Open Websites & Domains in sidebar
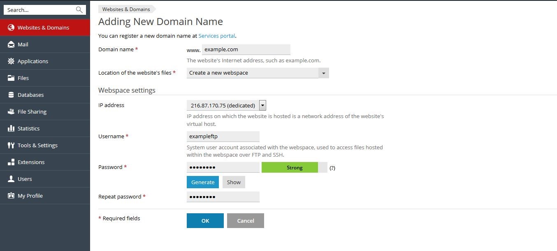The image size is (557, 251). (45, 27)
